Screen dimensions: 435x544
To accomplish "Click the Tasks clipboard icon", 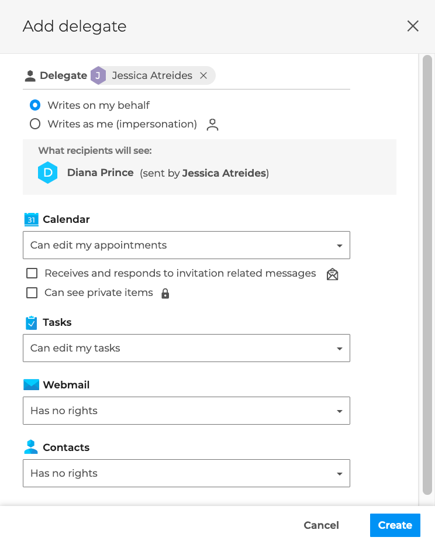I will (x=31, y=322).
